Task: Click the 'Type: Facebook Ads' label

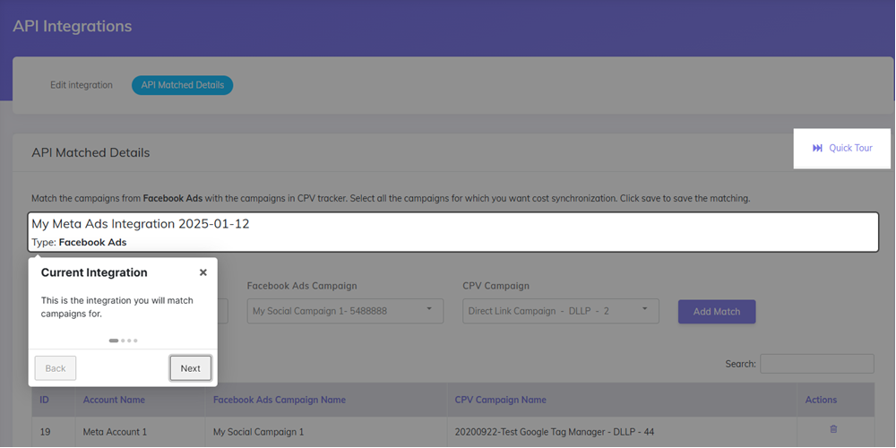Action: pos(79,242)
